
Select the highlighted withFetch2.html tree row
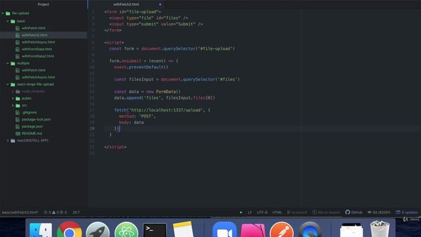pos(43,35)
